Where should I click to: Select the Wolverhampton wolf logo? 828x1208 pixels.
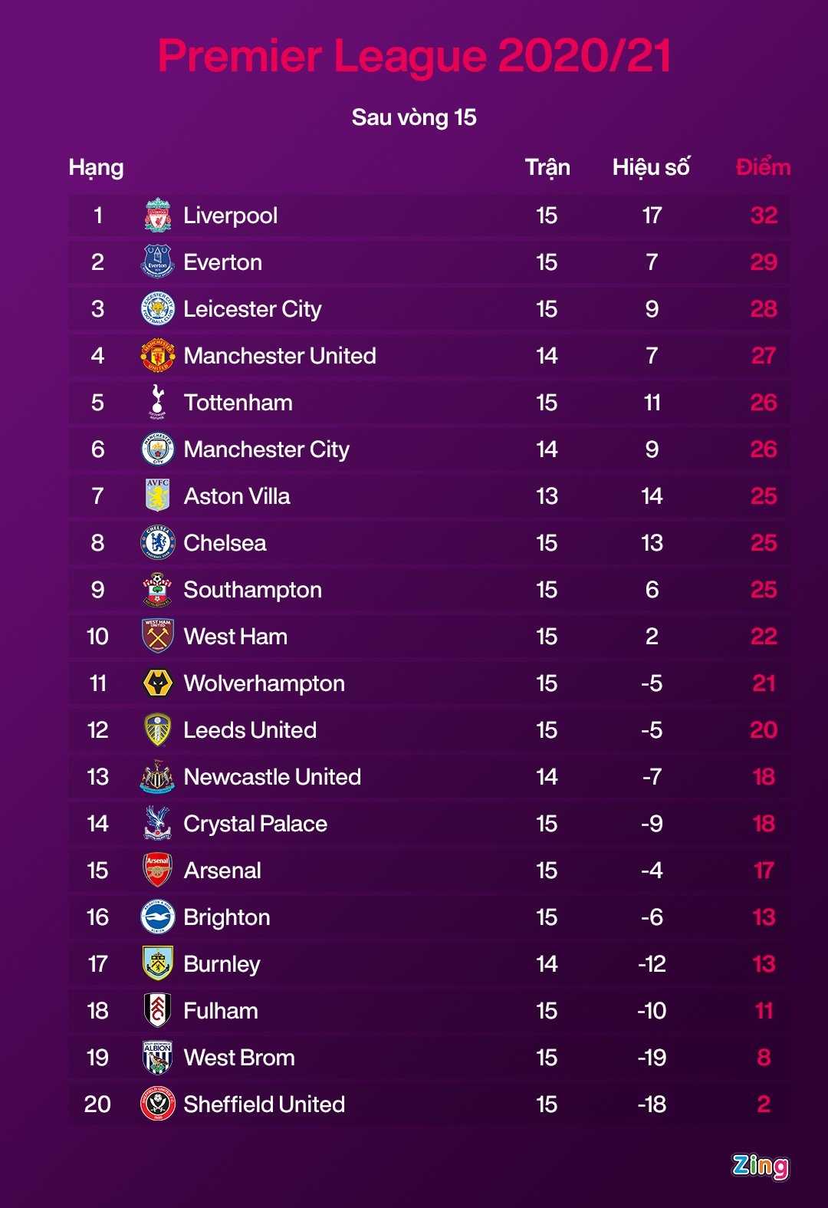click(x=158, y=683)
